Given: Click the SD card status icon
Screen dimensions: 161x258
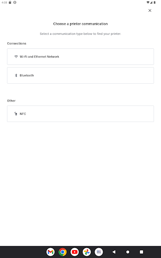Looking at the screenshot, I should [10, 3].
